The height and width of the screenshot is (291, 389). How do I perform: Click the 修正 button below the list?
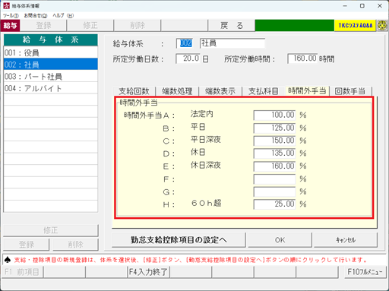click(51, 230)
